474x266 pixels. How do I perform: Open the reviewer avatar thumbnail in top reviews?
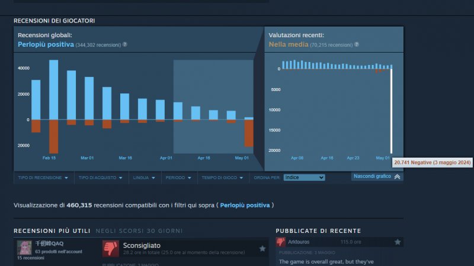tap(24, 248)
